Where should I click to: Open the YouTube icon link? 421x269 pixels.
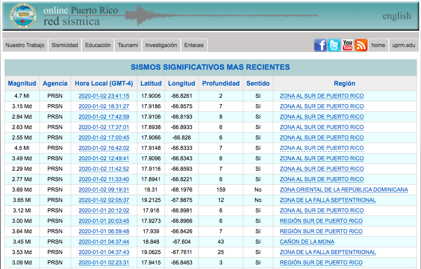pos(348,45)
